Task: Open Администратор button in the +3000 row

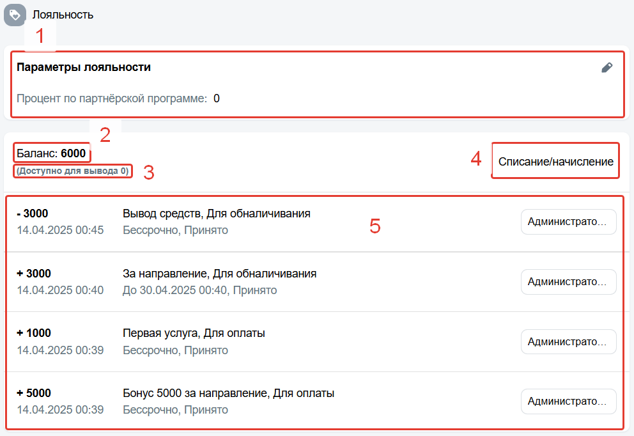Action: pos(569,281)
